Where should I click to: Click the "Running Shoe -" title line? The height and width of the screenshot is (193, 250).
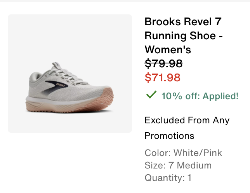[186, 36]
